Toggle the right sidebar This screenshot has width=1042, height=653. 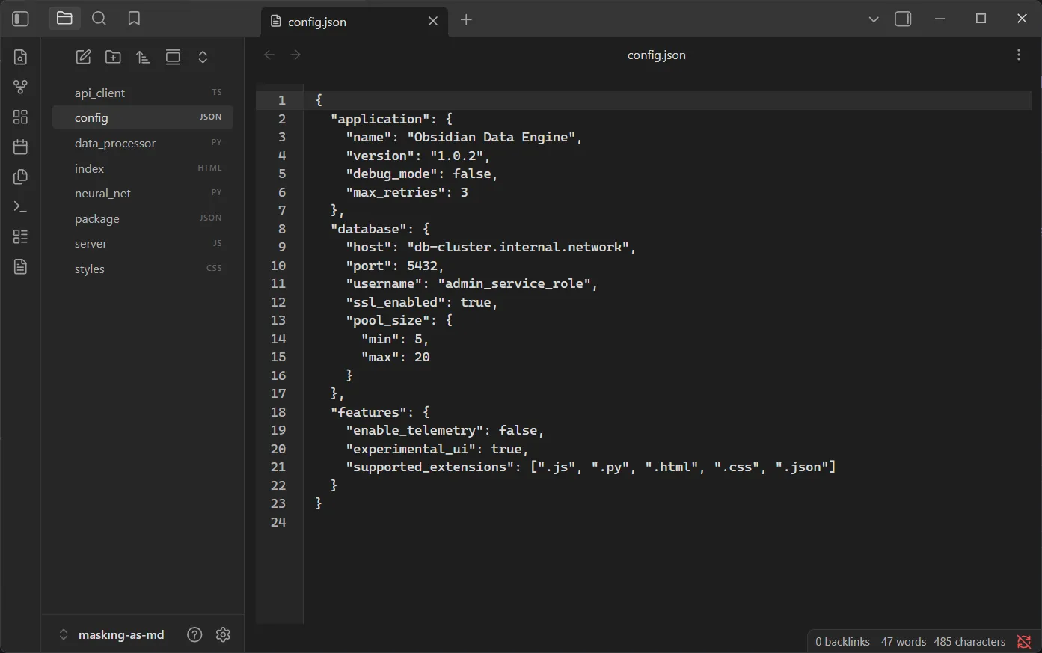pos(904,19)
